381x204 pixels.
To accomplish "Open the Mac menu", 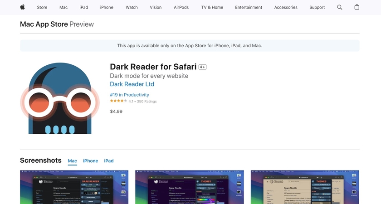I will pos(63,7).
